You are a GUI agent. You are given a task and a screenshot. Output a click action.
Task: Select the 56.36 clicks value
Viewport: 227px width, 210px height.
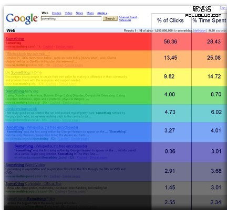click(170, 41)
